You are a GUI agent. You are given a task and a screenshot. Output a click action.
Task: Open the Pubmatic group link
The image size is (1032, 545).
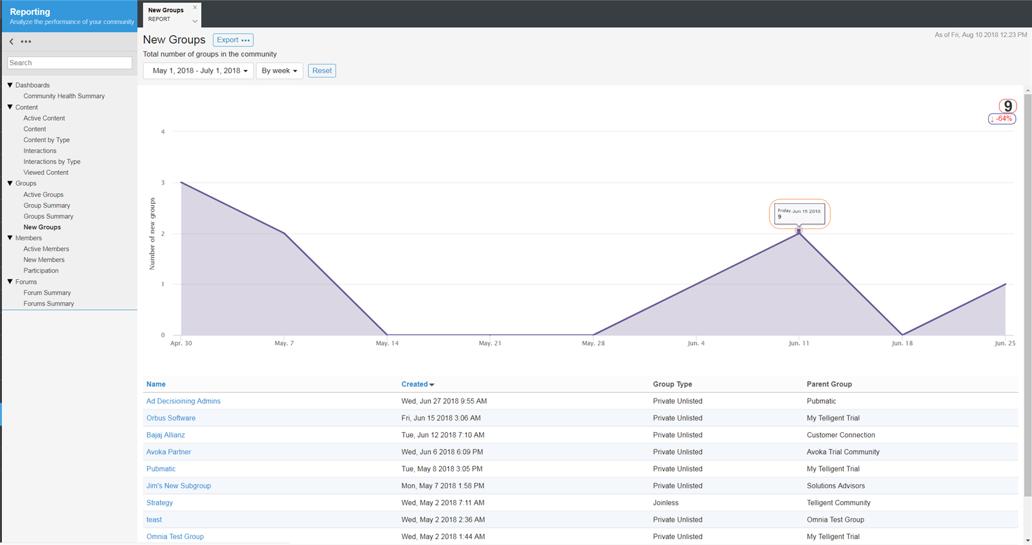161,469
